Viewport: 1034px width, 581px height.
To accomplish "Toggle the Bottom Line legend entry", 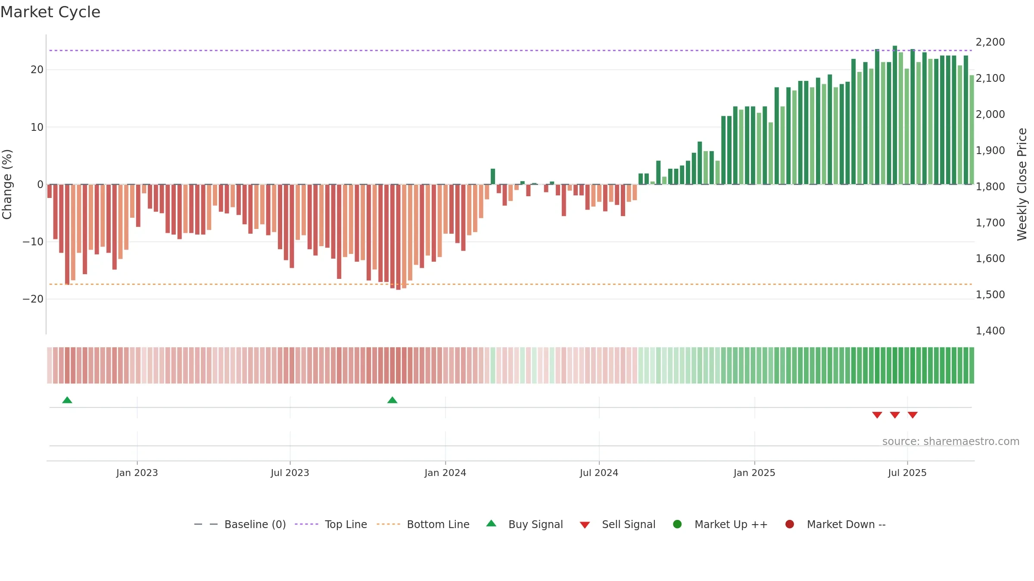I will click(x=423, y=524).
